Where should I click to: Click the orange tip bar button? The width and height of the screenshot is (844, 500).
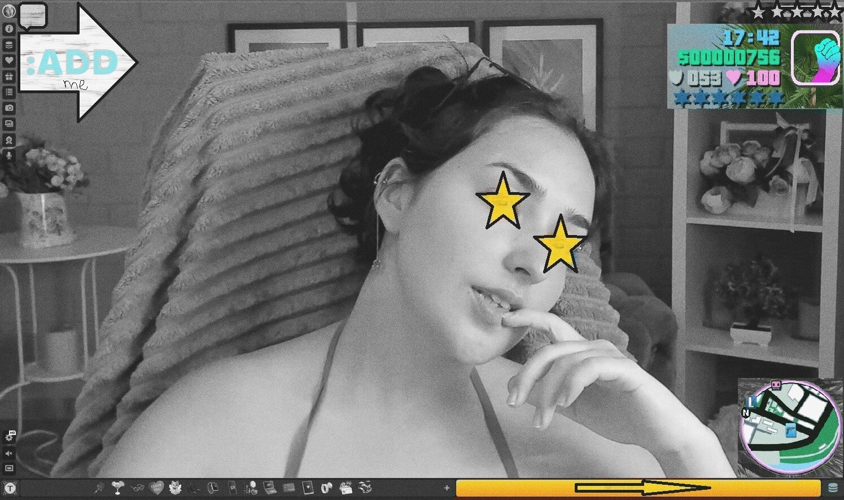tap(638, 488)
